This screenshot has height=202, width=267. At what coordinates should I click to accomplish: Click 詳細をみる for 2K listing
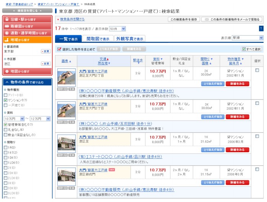coord(238,84)
